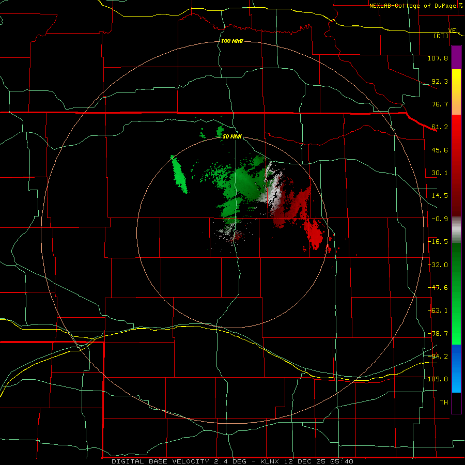This screenshot has height=465, width=465.
Task: Click the -16.5 scale value
Action: pos(438,242)
